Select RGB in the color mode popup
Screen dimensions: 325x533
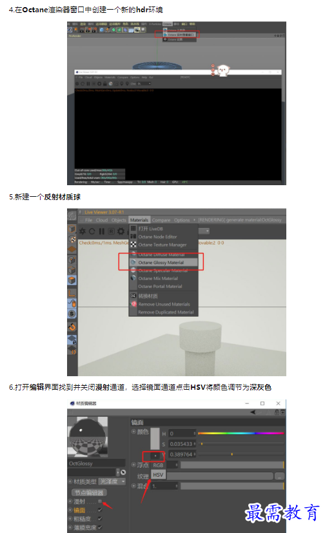[158, 465]
